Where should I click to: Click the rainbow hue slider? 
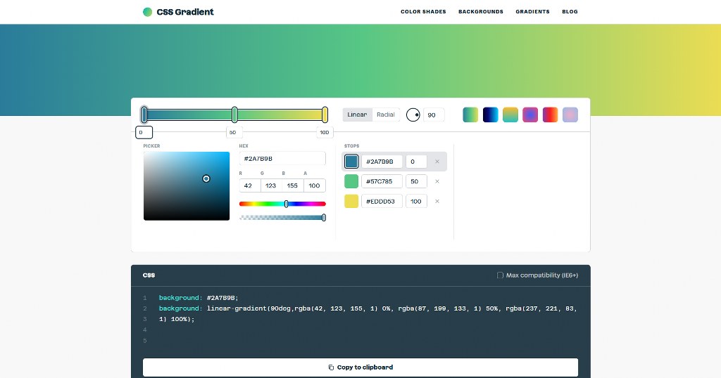point(282,204)
